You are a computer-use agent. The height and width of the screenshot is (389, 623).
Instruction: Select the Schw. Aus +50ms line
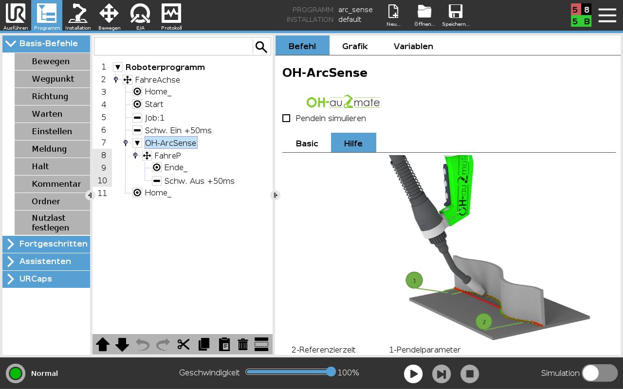tap(199, 181)
